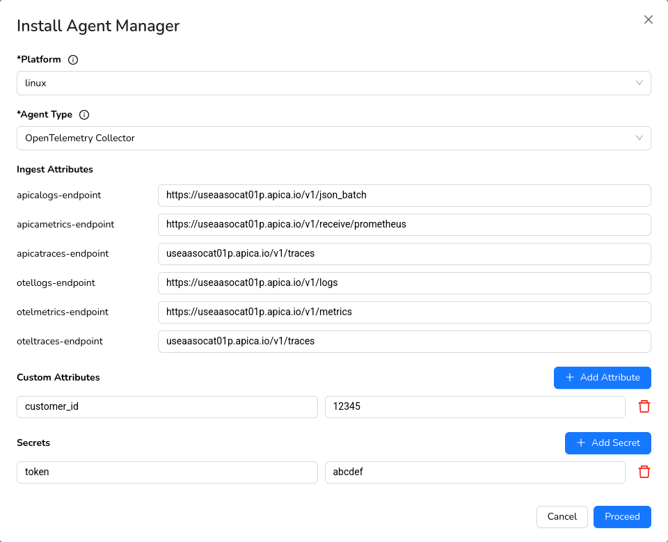668x542 pixels.
Task: Click the otelmetrics-endpoint input
Action: (x=404, y=312)
